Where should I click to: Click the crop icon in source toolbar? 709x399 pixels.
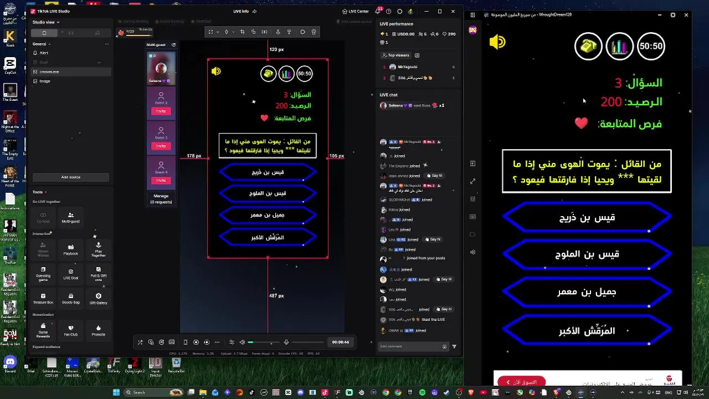click(242, 32)
